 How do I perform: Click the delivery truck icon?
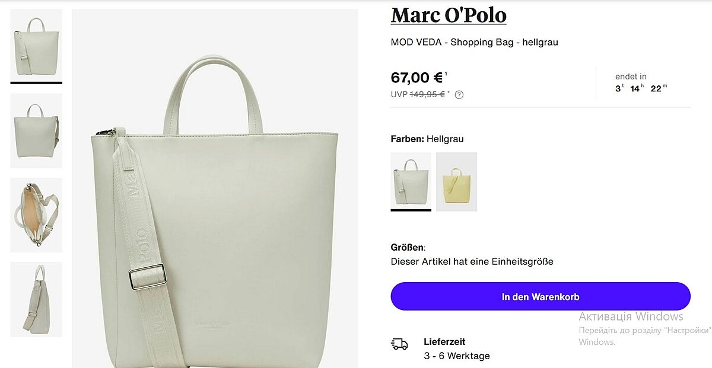coord(399,344)
